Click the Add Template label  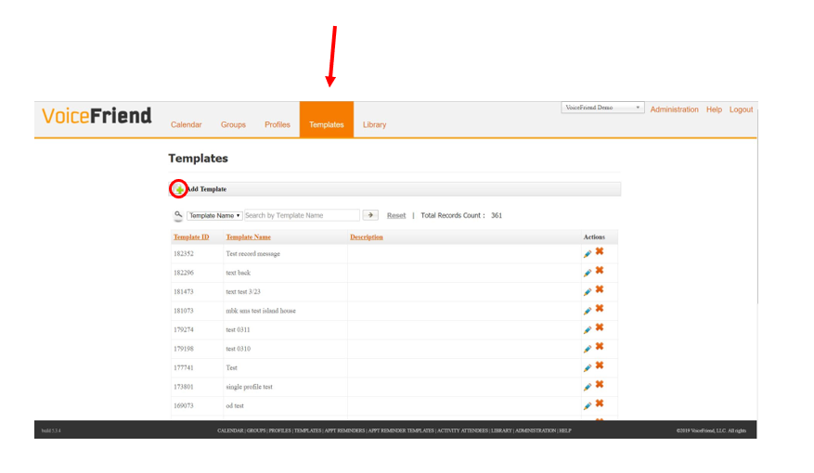206,189
